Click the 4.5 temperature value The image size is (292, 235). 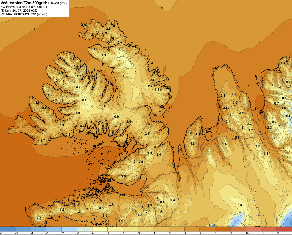(x=84, y=25)
